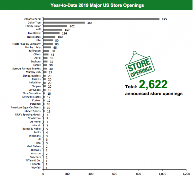Click the 'Barnes & Noble' label
The image size is (193, 181).
click(x=31, y=129)
